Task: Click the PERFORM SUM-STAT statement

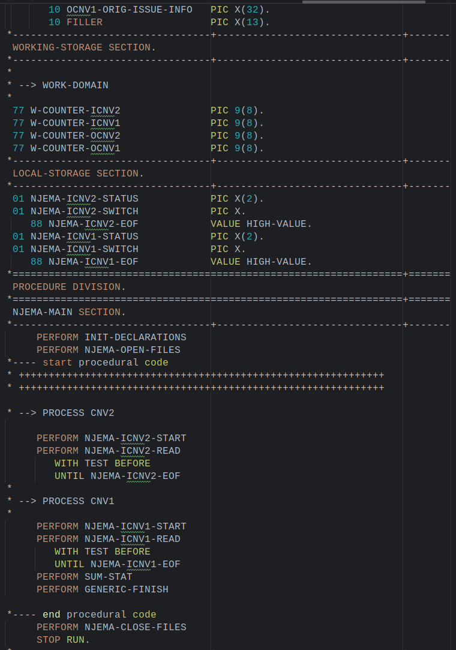Action: [84, 577]
